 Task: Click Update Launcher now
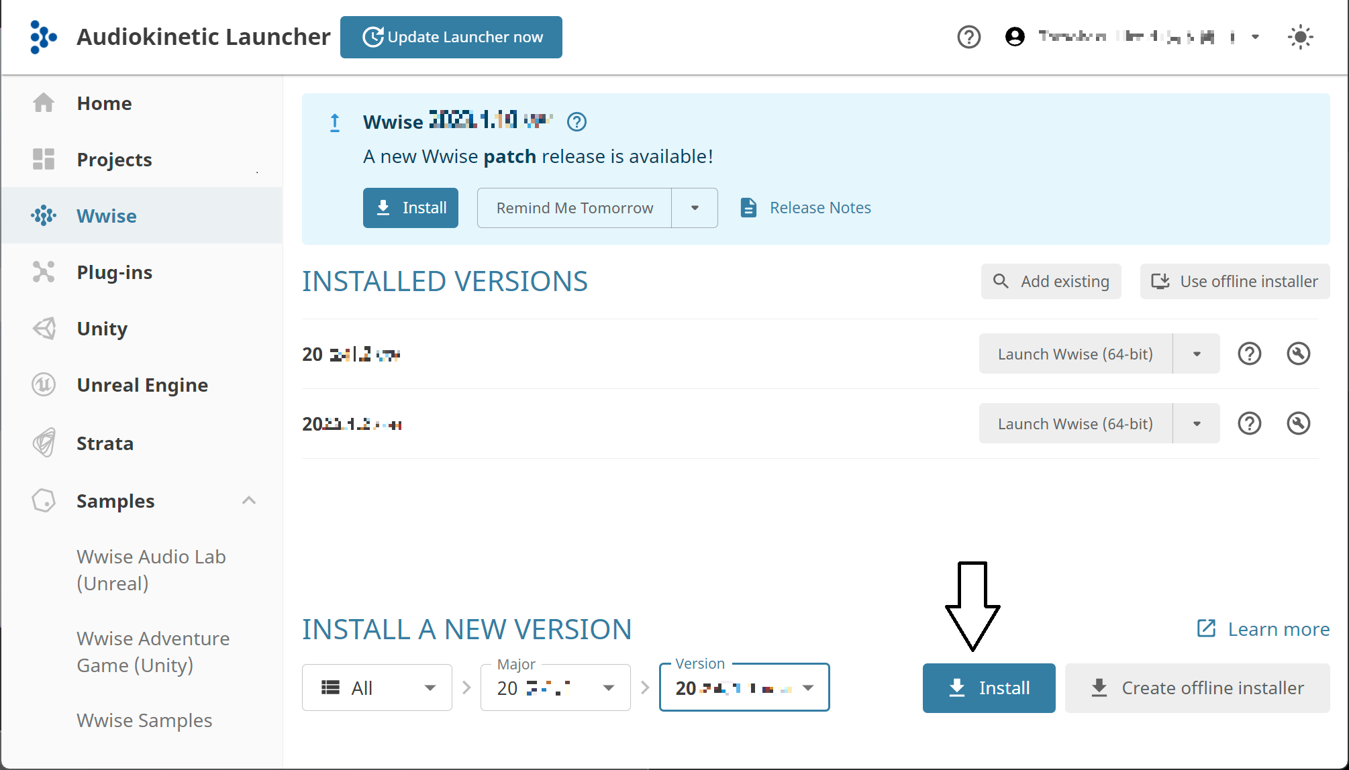coord(451,37)
